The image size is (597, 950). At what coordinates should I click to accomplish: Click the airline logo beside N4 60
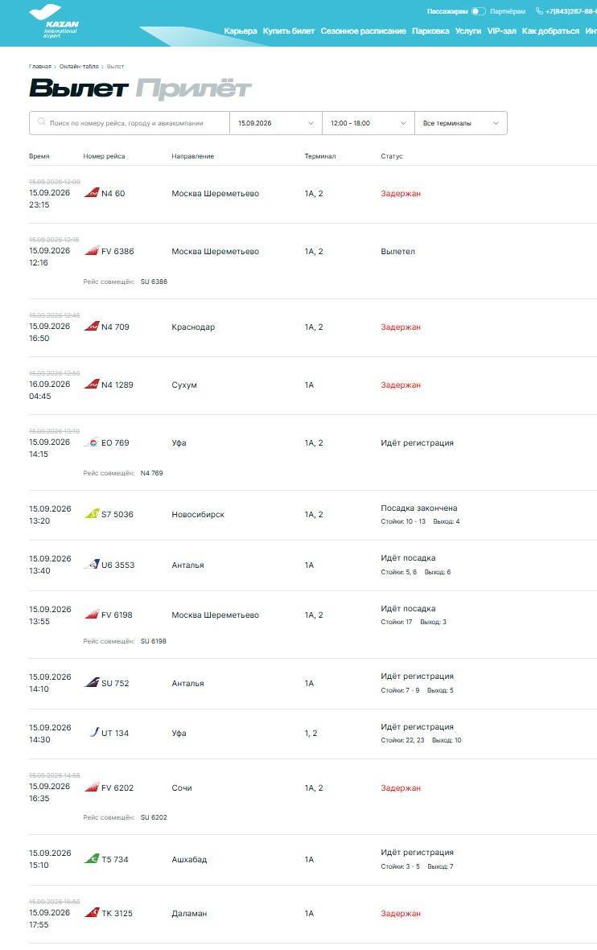[92, 193]
